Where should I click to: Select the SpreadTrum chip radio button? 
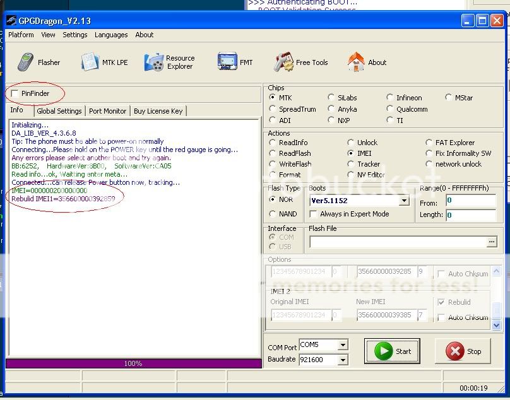click(273, 109)
